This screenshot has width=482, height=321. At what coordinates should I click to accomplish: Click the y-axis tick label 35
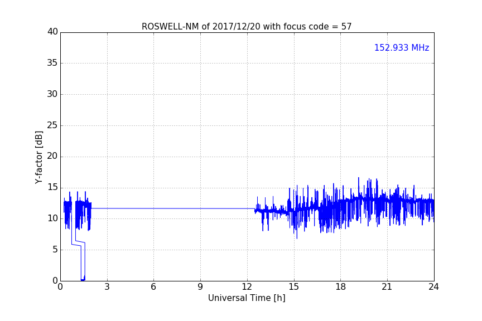(52, 63)
